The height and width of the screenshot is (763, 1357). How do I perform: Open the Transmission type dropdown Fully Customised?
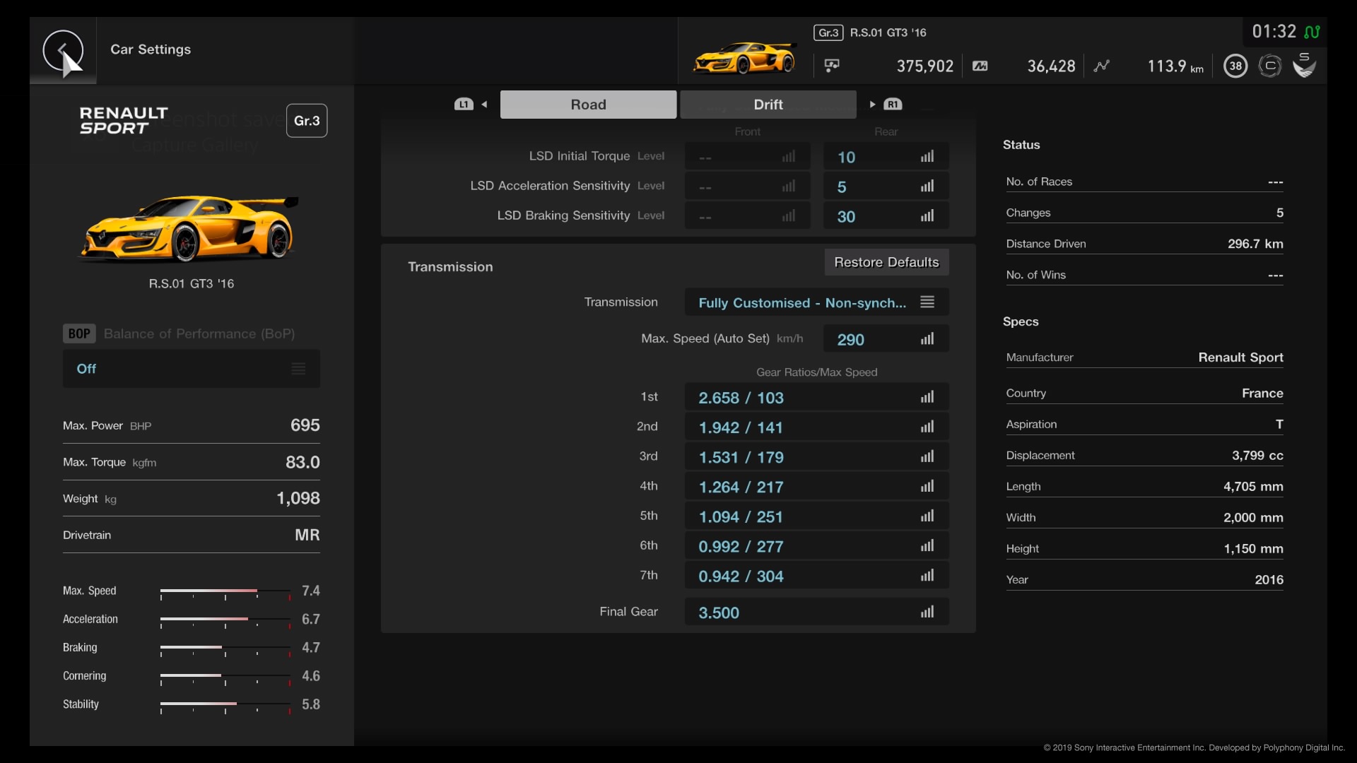tap(816, 302)
